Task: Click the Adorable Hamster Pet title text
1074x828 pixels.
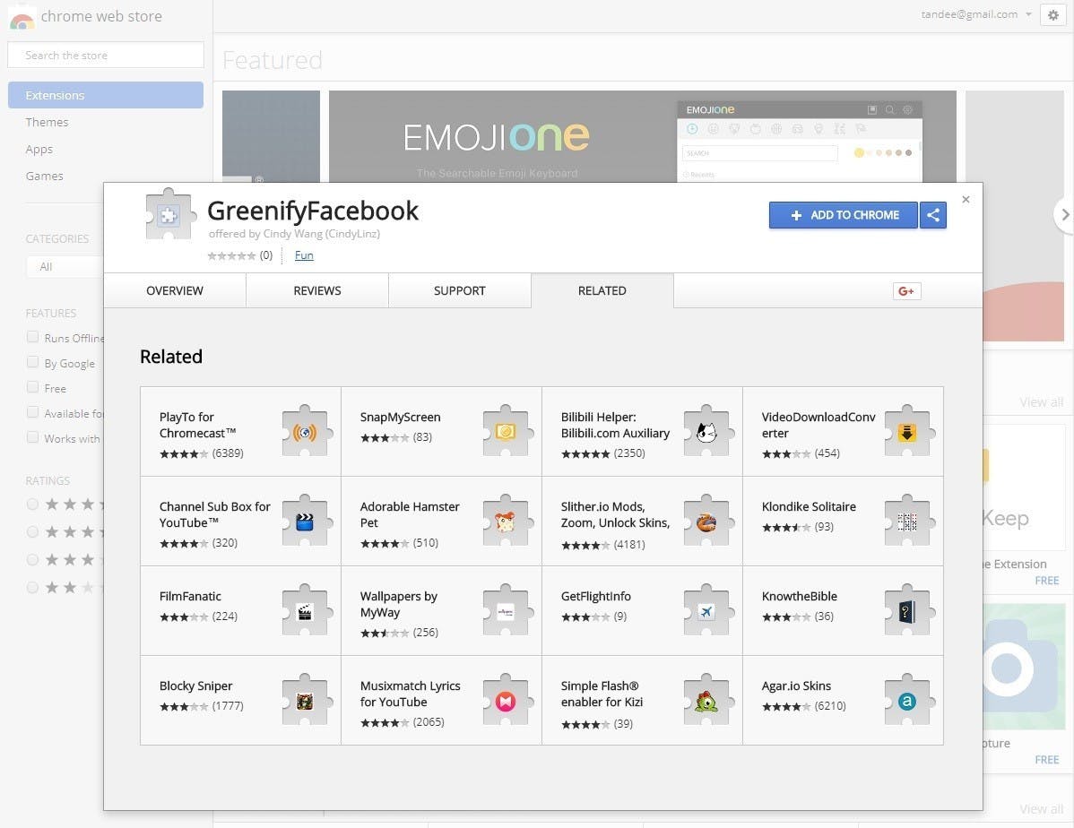Action: 410,515
